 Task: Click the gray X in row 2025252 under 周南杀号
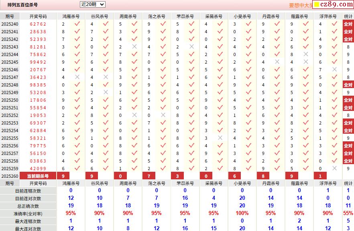pos(134,115)
